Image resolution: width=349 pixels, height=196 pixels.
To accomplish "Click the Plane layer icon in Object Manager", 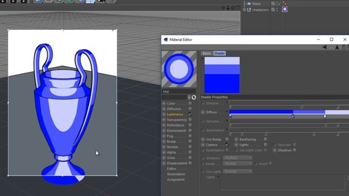I will (x=273, y=4).
